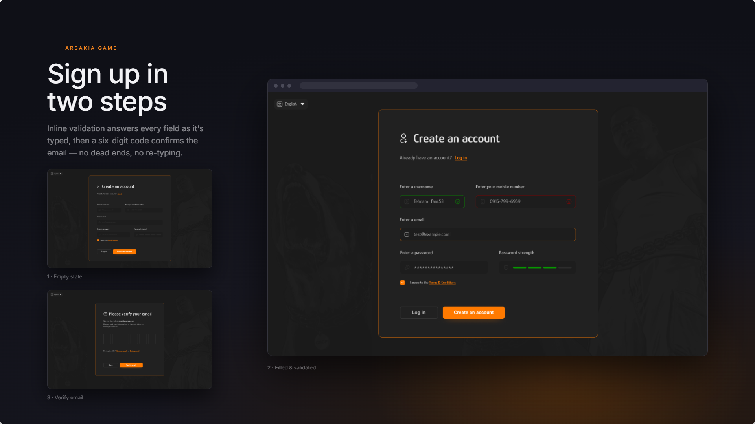Toggle the terms checkbox in the Empty state thumbnail
Screen dimensions: 755x424
pos(98,240)
